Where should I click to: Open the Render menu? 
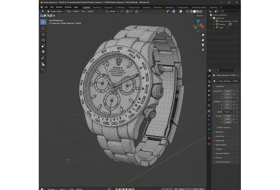click(x=59, y=7)
